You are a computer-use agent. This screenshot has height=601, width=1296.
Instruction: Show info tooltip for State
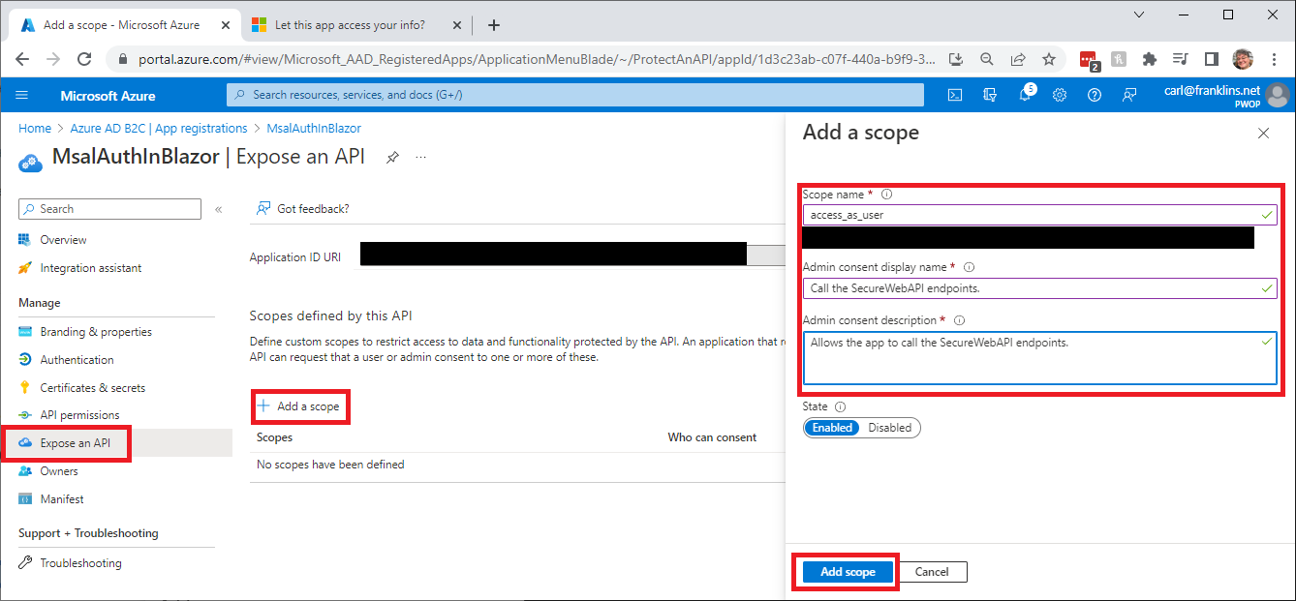840,407
